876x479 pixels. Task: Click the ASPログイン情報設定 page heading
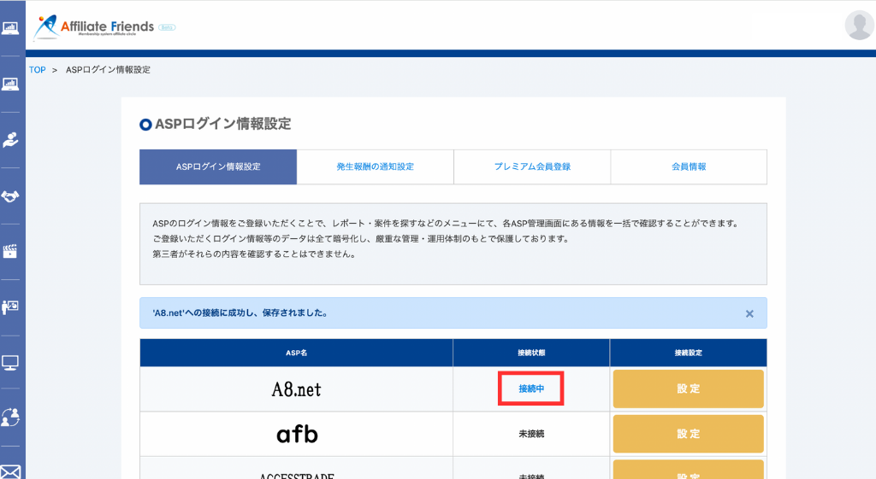pyautogui.click(x=223, y=124)
